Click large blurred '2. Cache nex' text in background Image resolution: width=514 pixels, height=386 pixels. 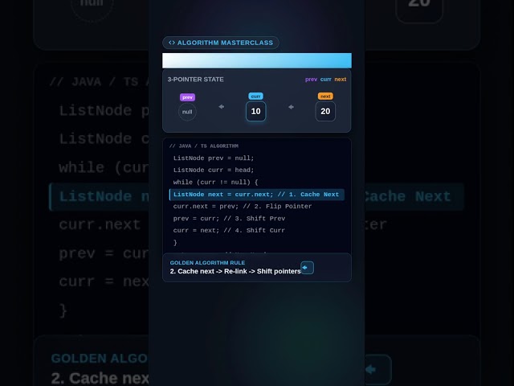click(x=100, y=378)
